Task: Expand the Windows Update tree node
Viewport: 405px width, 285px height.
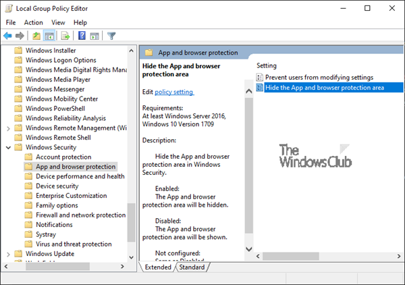Action: click(x=8, y=254)
